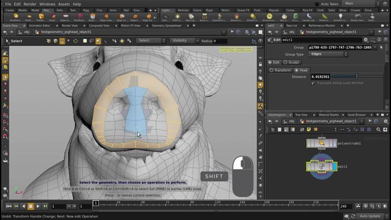Open viewport help question icon
Screen dimensions: 391x220
pyautogui.click(x=261, y=41)
